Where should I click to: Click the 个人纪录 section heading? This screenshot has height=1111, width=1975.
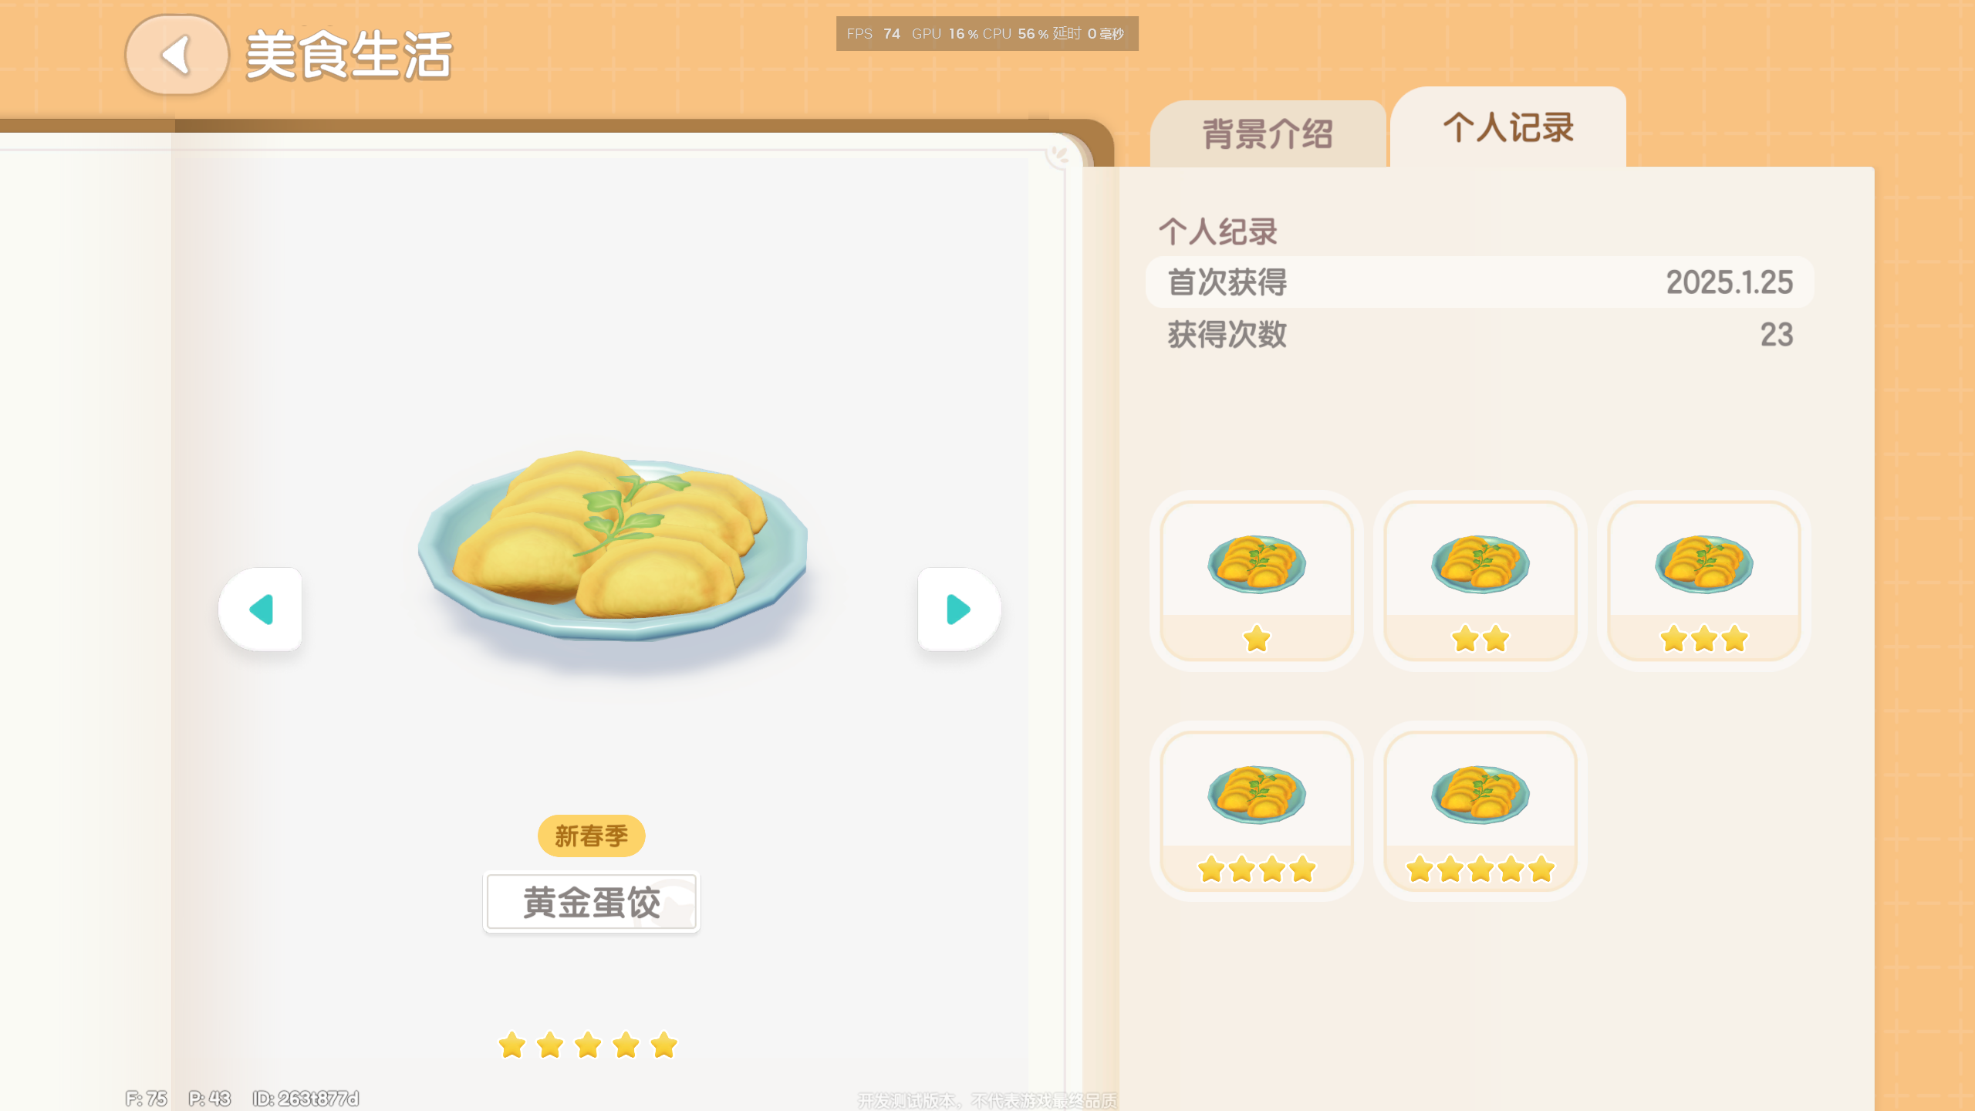(x=1218, y=231)
